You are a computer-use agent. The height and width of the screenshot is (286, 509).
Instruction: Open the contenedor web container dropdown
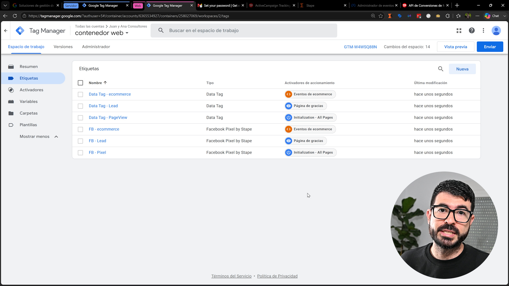coord(102,33)
